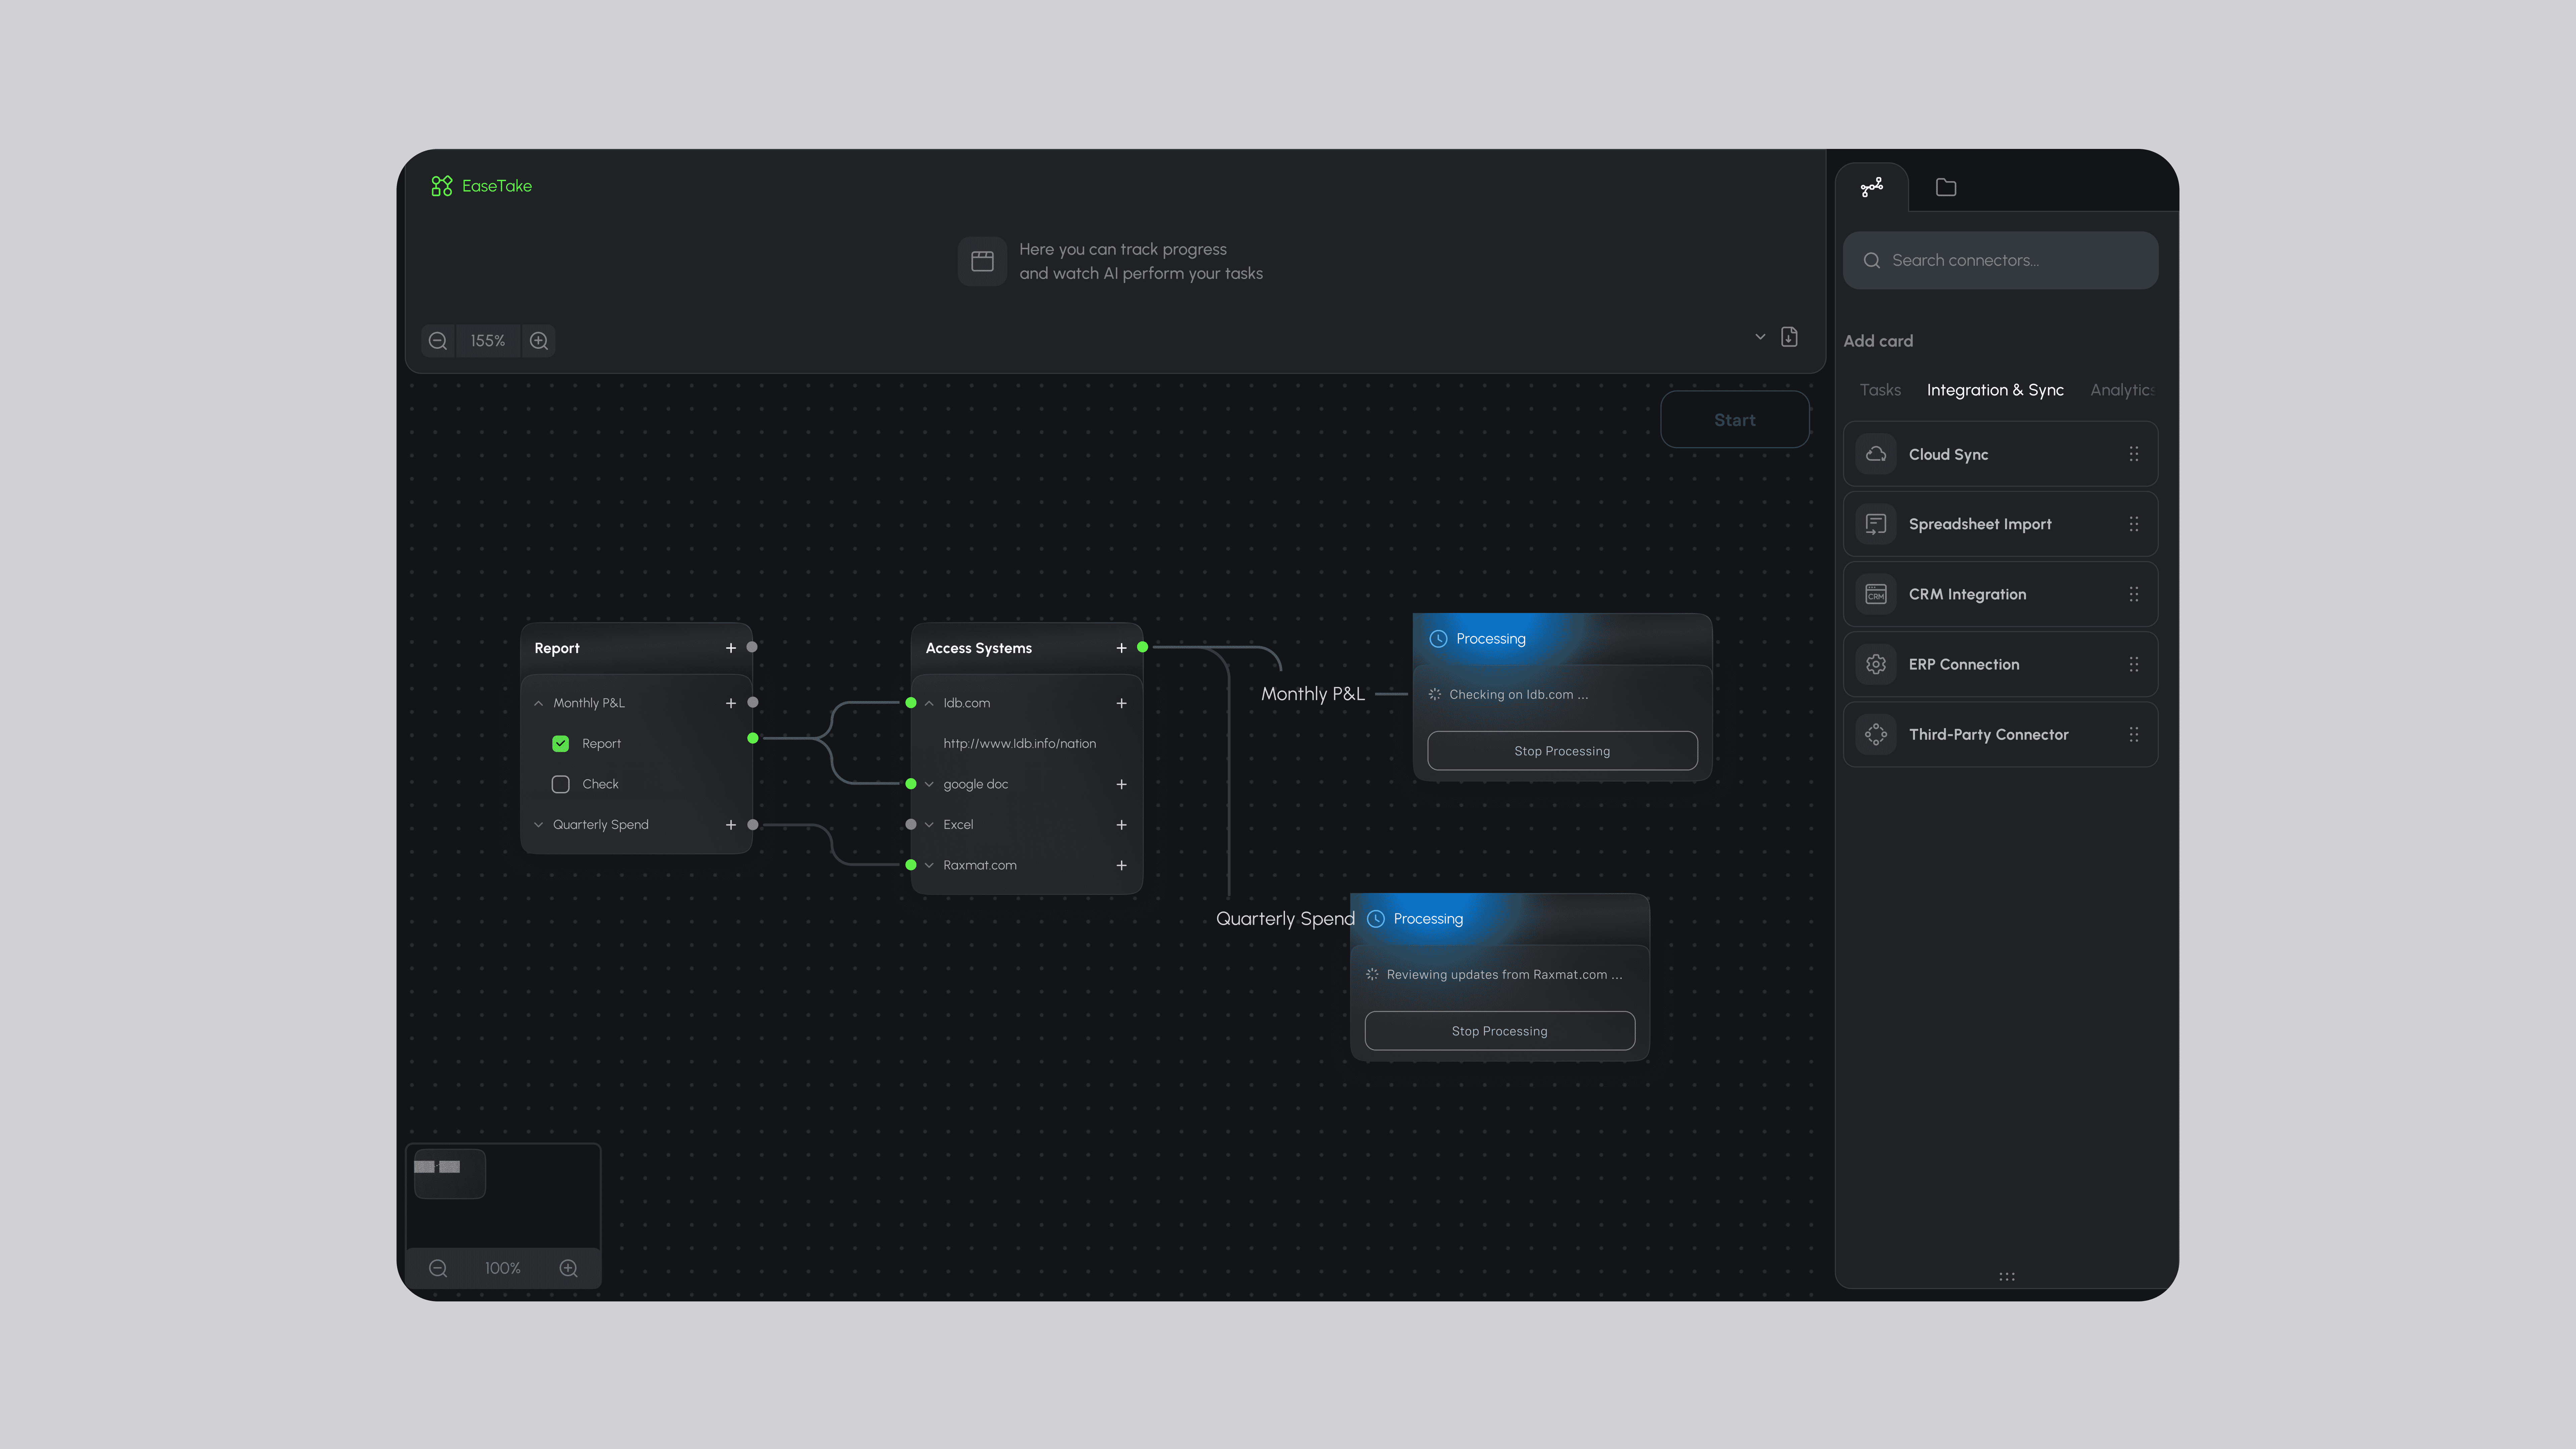
Task: Collapse the Monthly P&L group
Action: (x=539, y=703)
